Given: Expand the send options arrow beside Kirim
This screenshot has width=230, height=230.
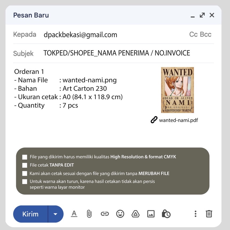Looking at the screenshot, I should click(56, 214).
